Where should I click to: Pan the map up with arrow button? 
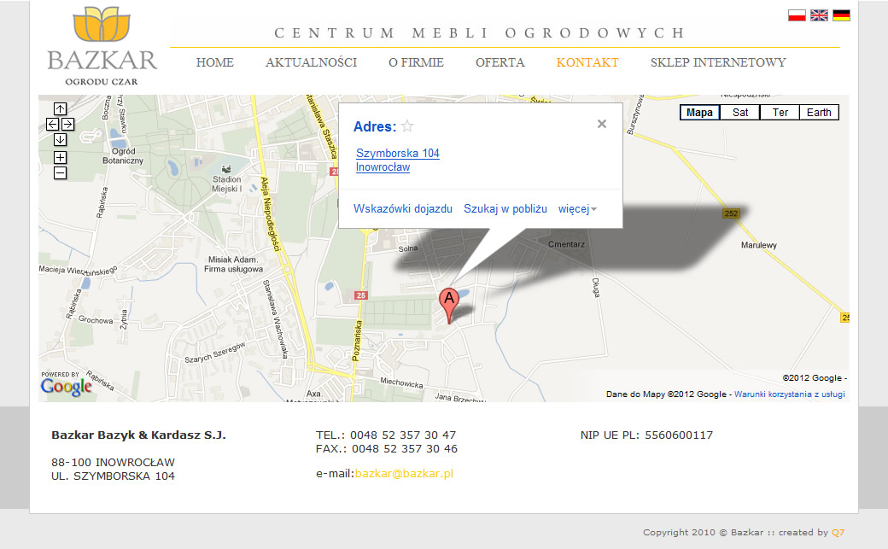tap(60, 108)
